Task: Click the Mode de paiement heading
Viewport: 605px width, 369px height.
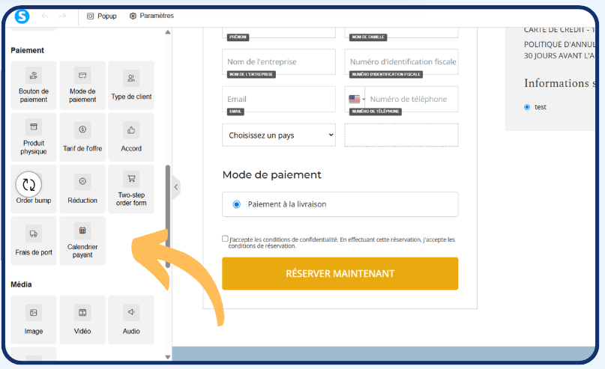Action: tap(271, 175)
